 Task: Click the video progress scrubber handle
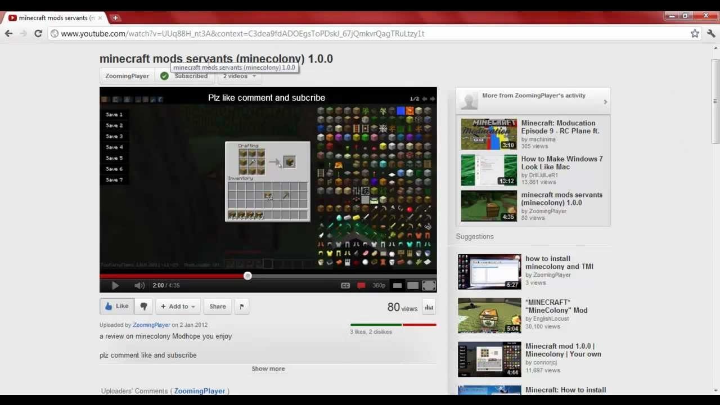(x=247, y=276)
